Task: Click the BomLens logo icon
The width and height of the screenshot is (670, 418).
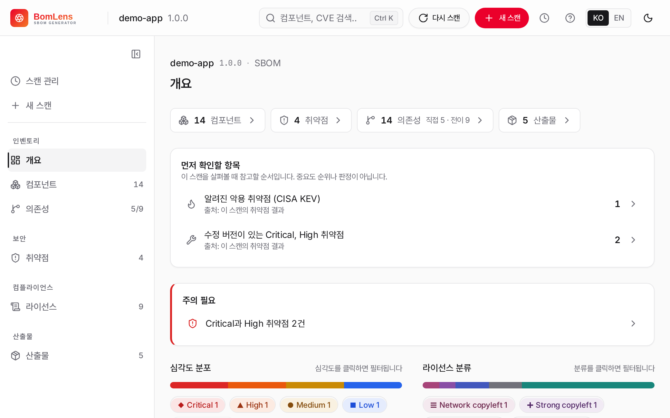Action: (19, 18)
